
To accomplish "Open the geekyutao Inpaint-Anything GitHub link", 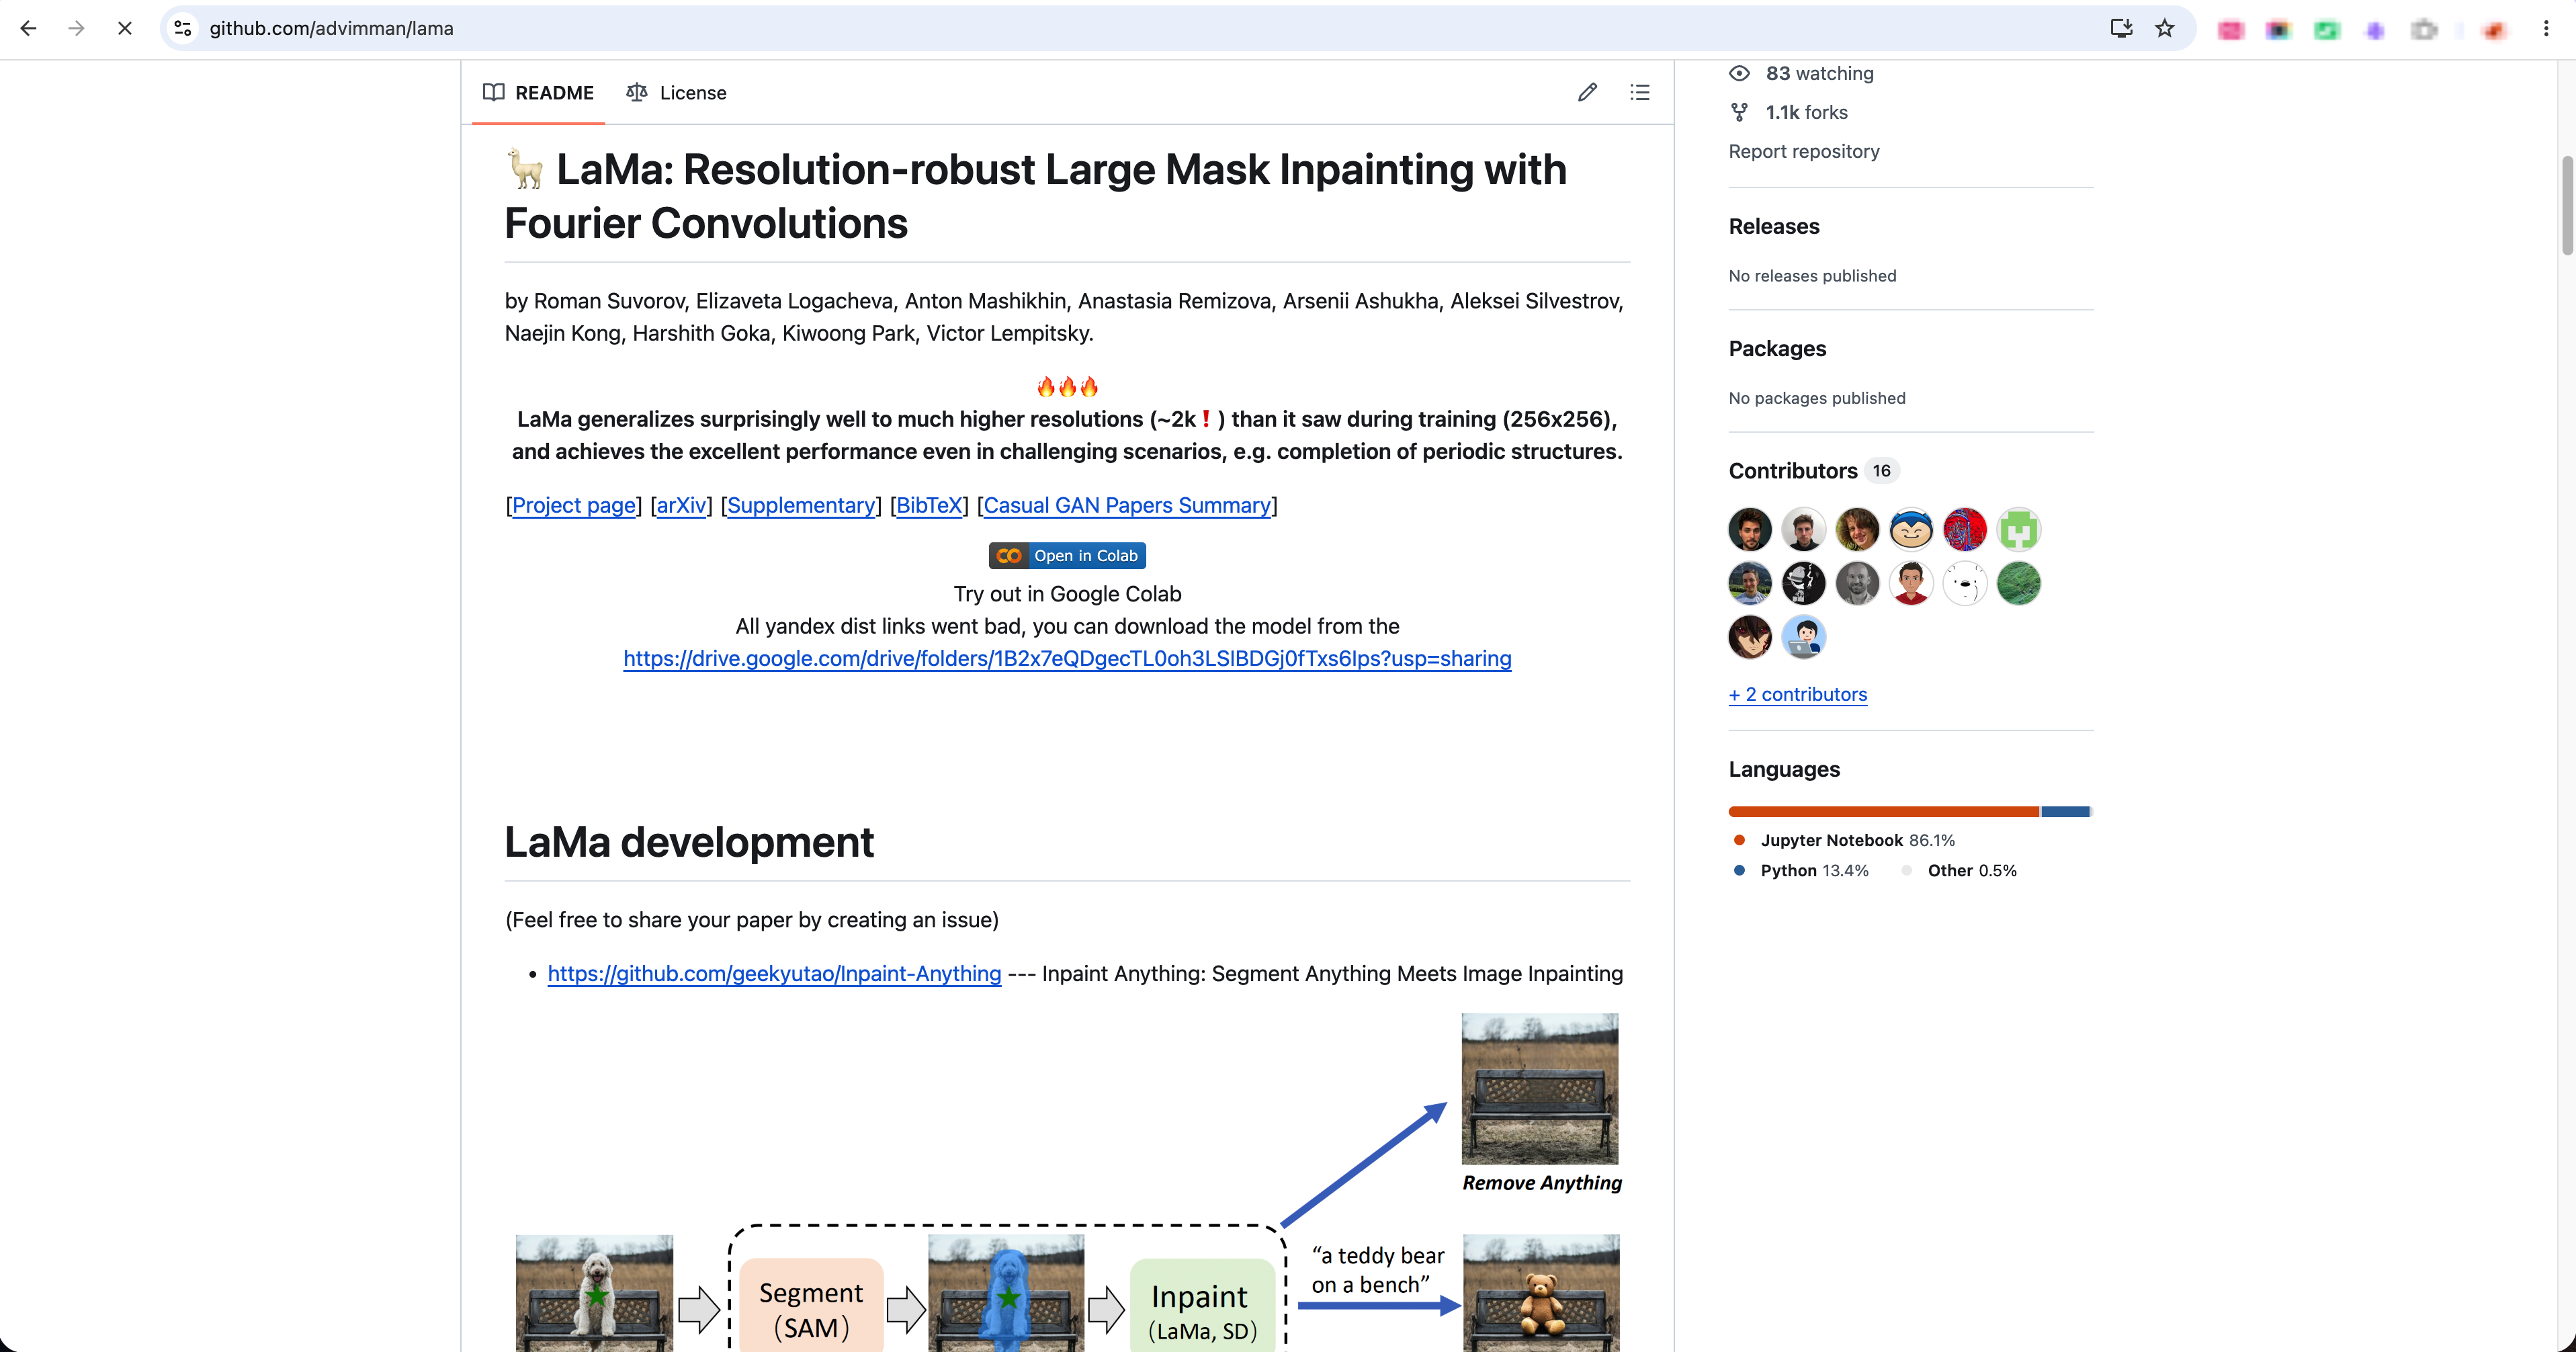I will (x=774, y=974).
